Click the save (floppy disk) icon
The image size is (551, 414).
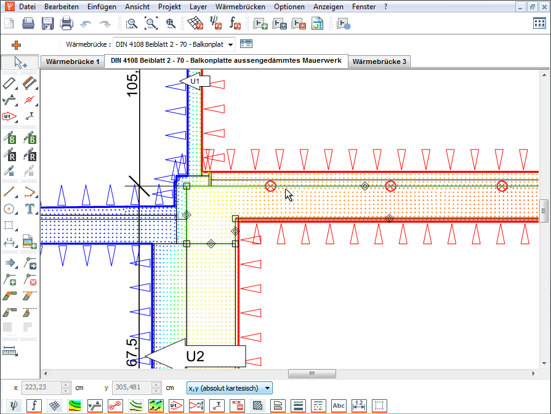point(47,23)
